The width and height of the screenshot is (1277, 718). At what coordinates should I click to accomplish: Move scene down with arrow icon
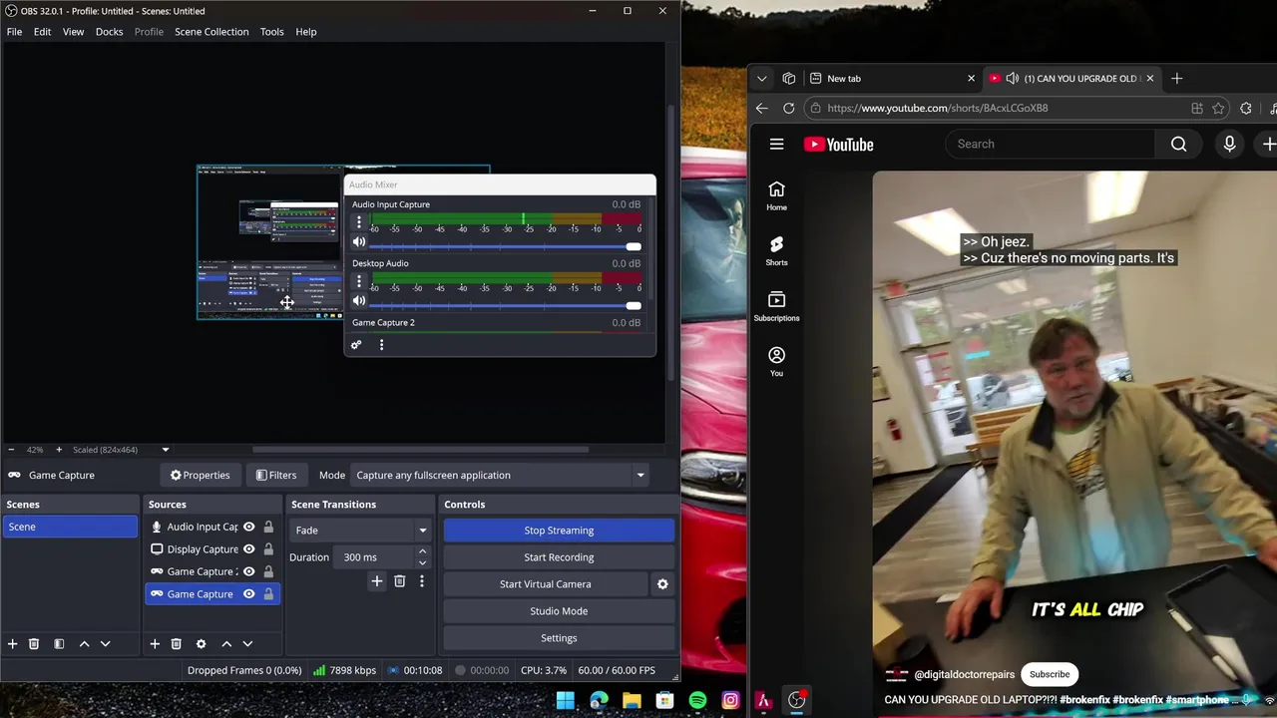[x=105, y=644]
